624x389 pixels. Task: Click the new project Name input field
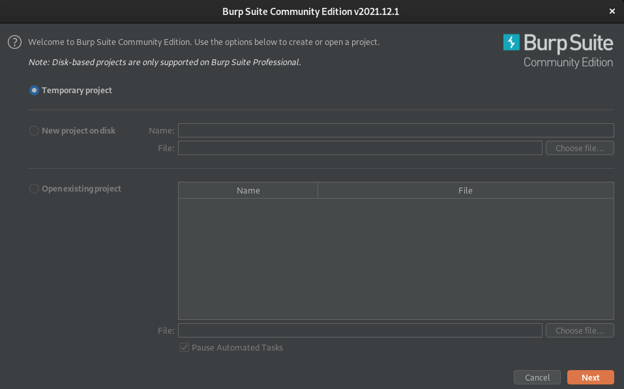(x=396, y=130)
